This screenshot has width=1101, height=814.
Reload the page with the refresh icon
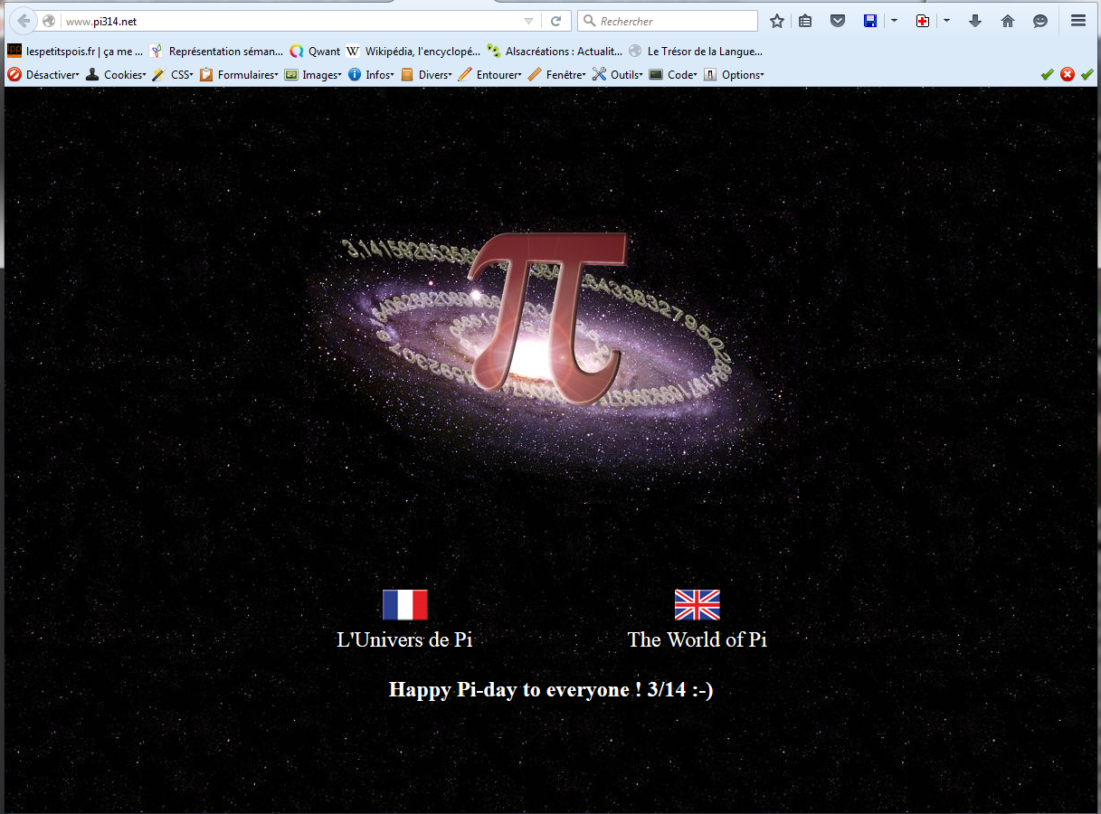pos(556,21)
